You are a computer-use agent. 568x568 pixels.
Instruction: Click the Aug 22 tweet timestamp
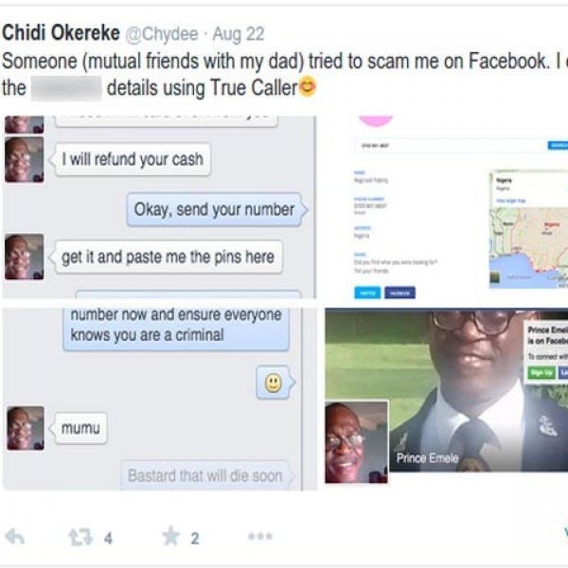pyautogui.click(x=239, y=34)
